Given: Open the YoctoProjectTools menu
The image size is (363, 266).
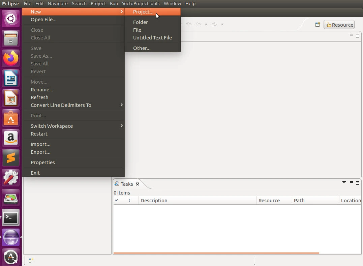Looking at the screenshot, I should point(141,3).
